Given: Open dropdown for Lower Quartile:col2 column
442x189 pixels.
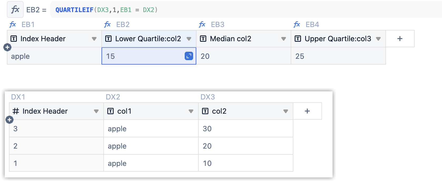Looking at the screenshot, I should click(x=189, y=39).
